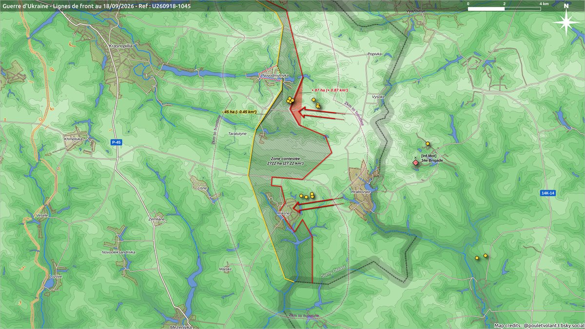585x329 pixels.
Task: Click the Maiske village label
Action: 226,269
